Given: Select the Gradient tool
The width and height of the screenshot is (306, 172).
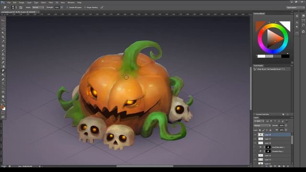Looking at the screenshot, I should coord(3,67).
